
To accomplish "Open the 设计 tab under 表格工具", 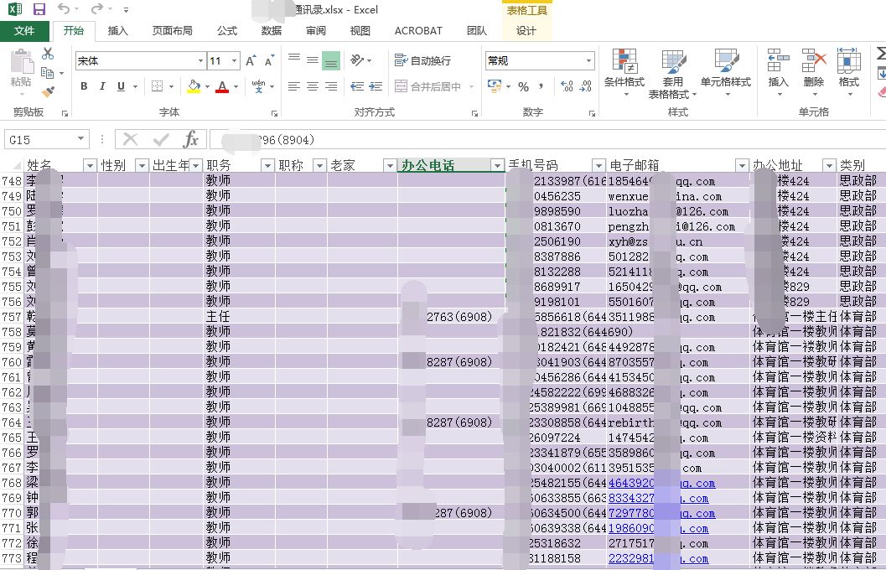I will coord(526,31).
